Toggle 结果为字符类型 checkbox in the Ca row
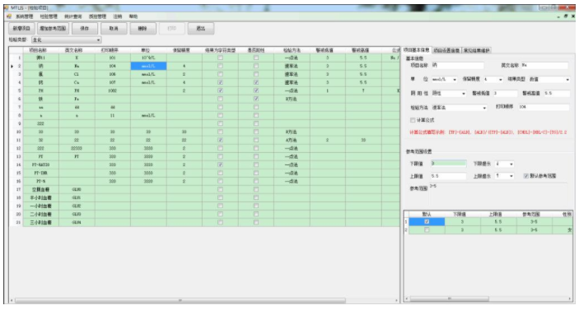Image resolution: width=579 pixels, height=310 pixels. [x=220, y=82]
